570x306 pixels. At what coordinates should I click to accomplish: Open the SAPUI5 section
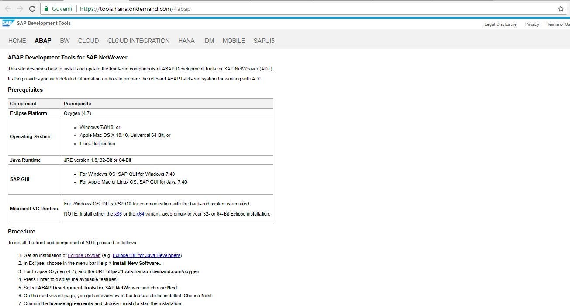point(264,41)
